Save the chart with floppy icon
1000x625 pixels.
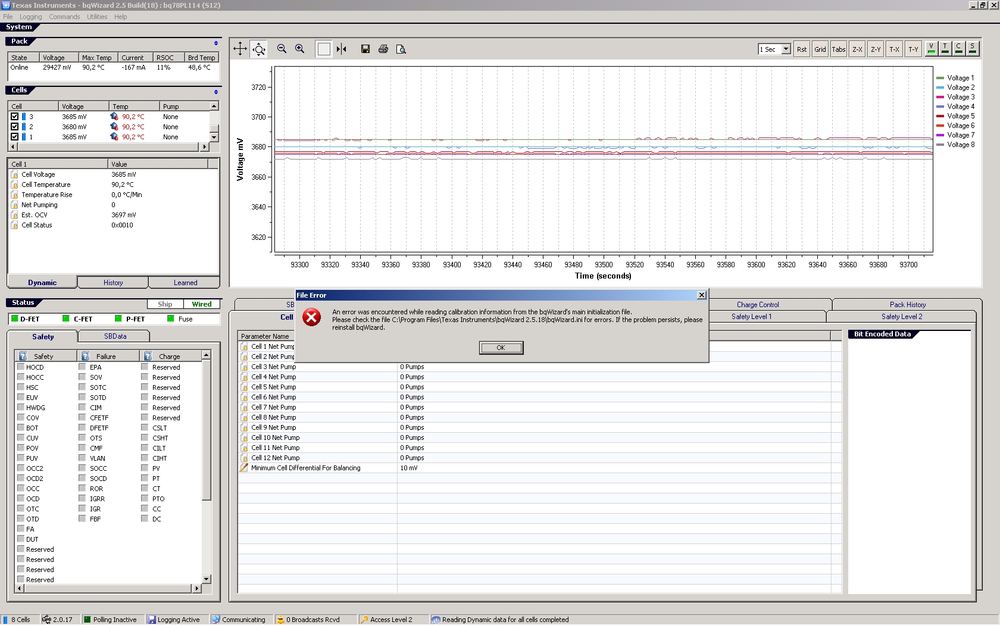(365, 49)
